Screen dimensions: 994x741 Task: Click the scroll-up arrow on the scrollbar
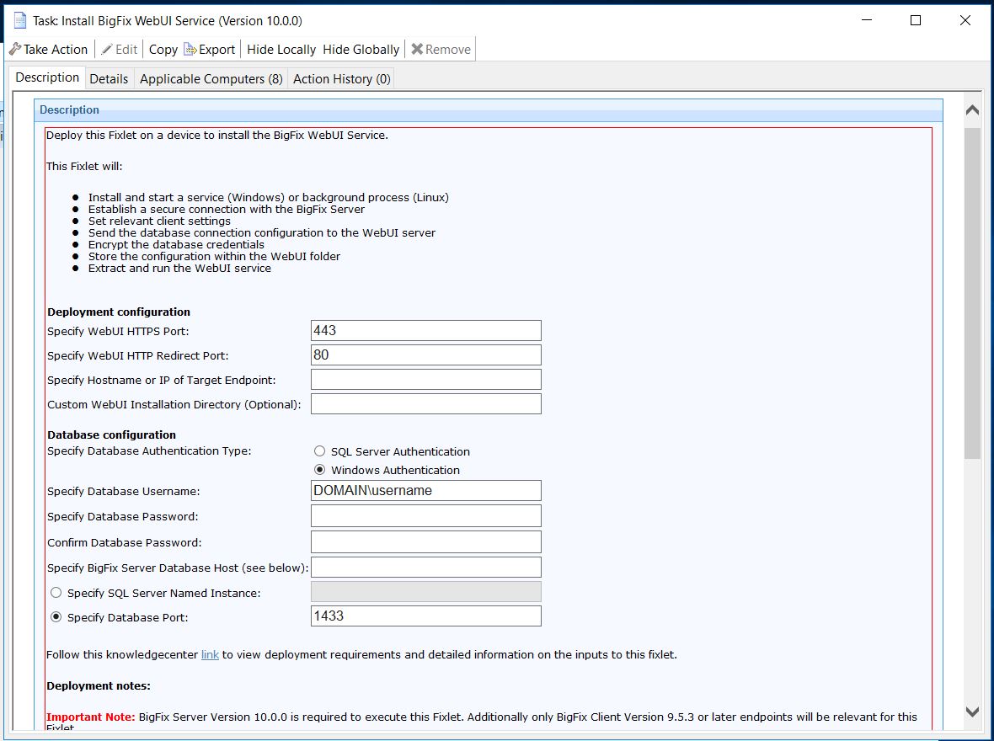click(x=972, y=109)
